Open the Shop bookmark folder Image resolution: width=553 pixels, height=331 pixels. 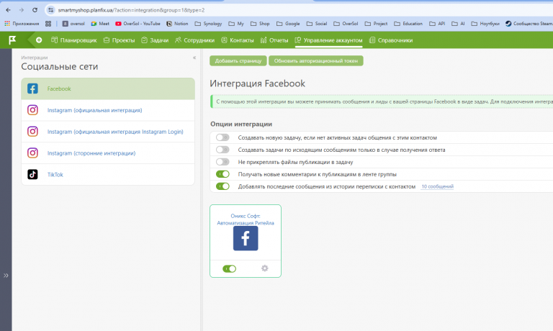point(260,24)
